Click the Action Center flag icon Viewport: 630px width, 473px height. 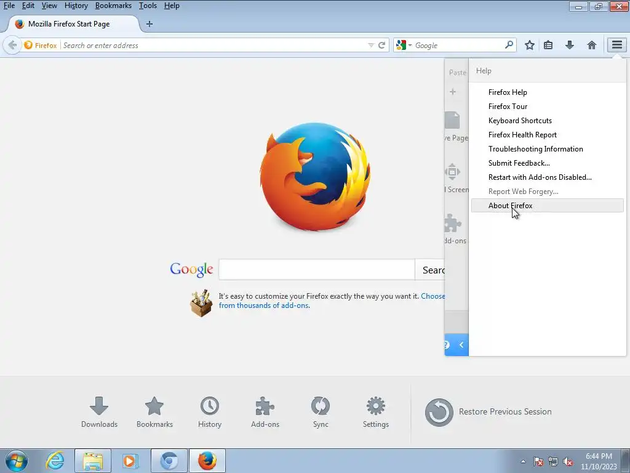tap(538, 462)
